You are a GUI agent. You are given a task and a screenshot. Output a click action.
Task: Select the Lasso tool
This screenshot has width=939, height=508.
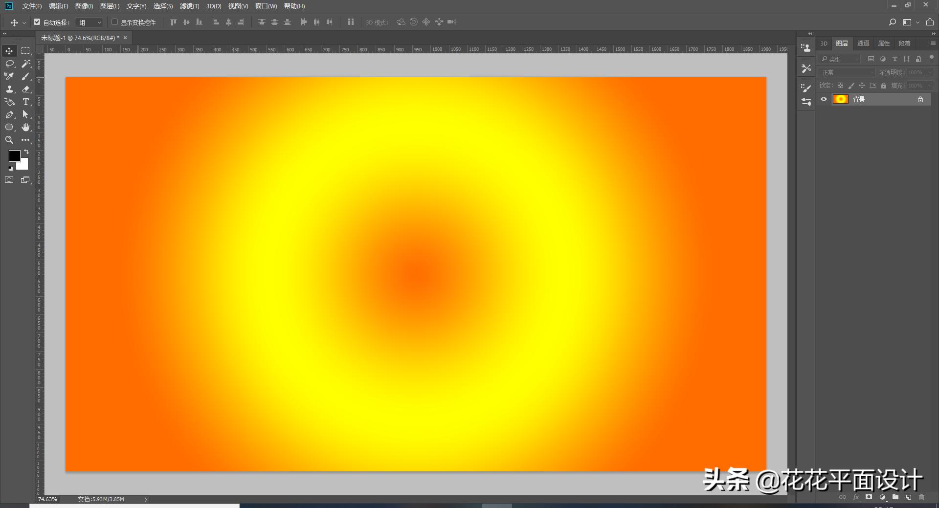tap(9, 64)
